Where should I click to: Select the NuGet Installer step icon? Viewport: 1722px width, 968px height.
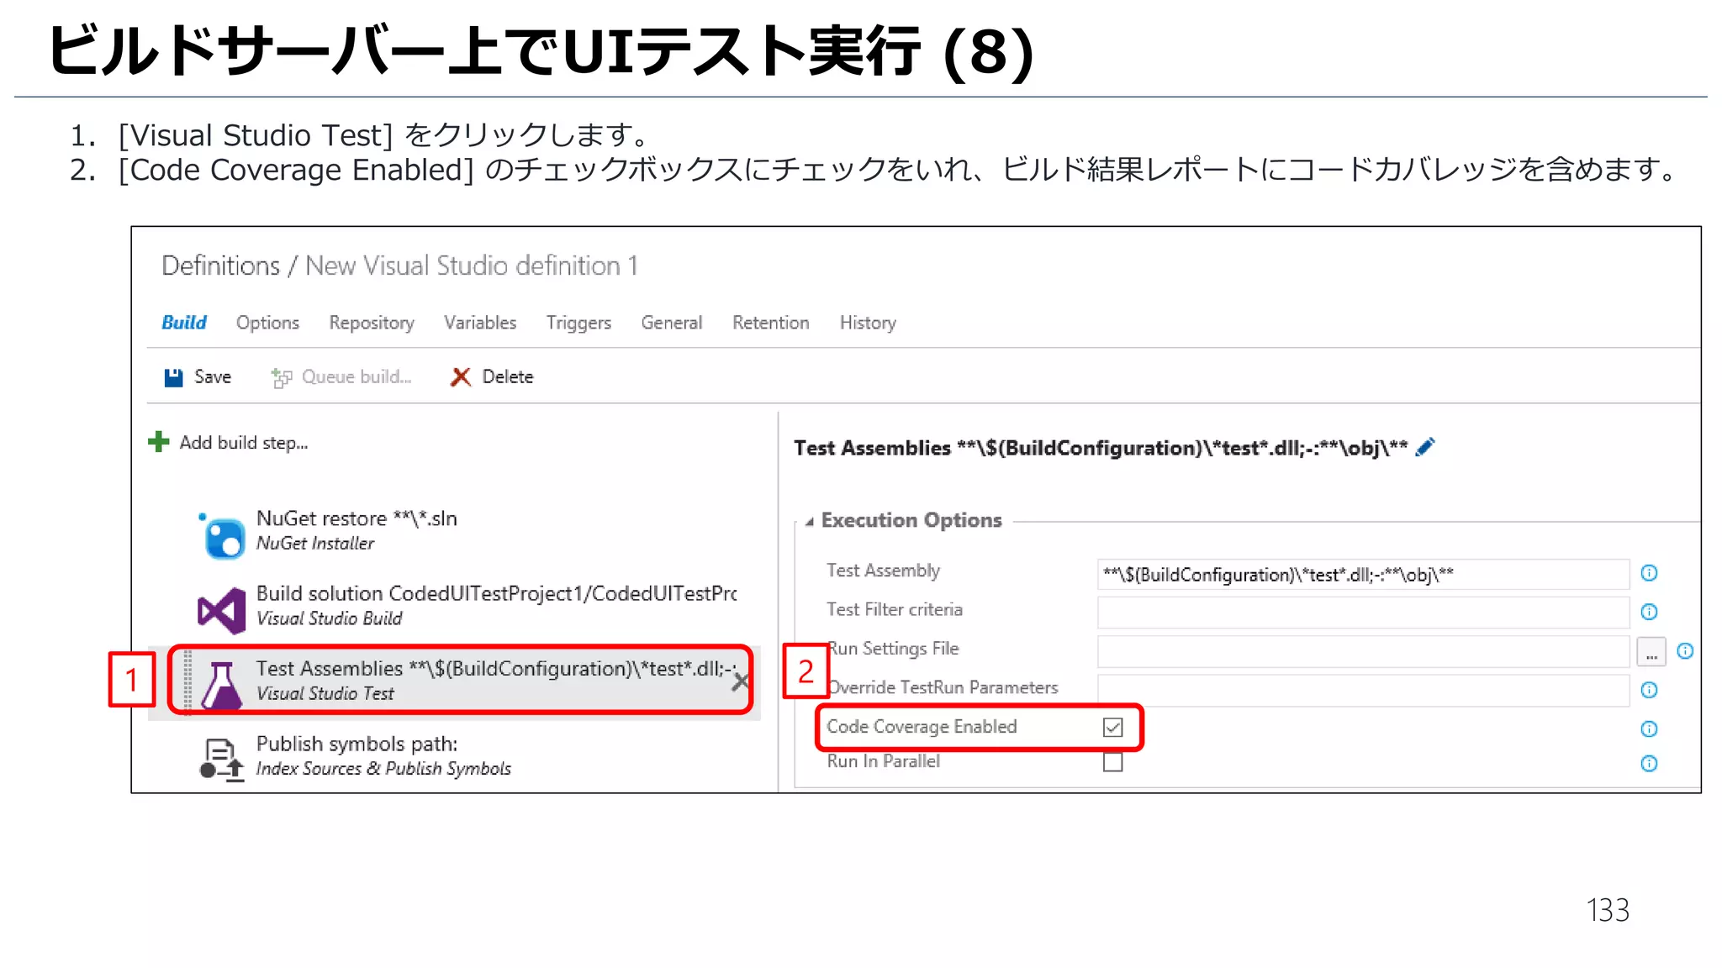[222, 535]
